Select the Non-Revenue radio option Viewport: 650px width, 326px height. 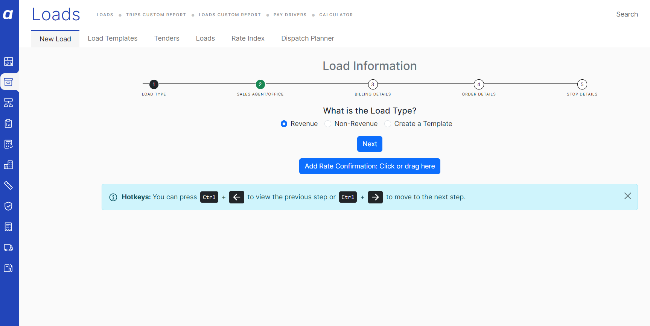coord(328,124)
